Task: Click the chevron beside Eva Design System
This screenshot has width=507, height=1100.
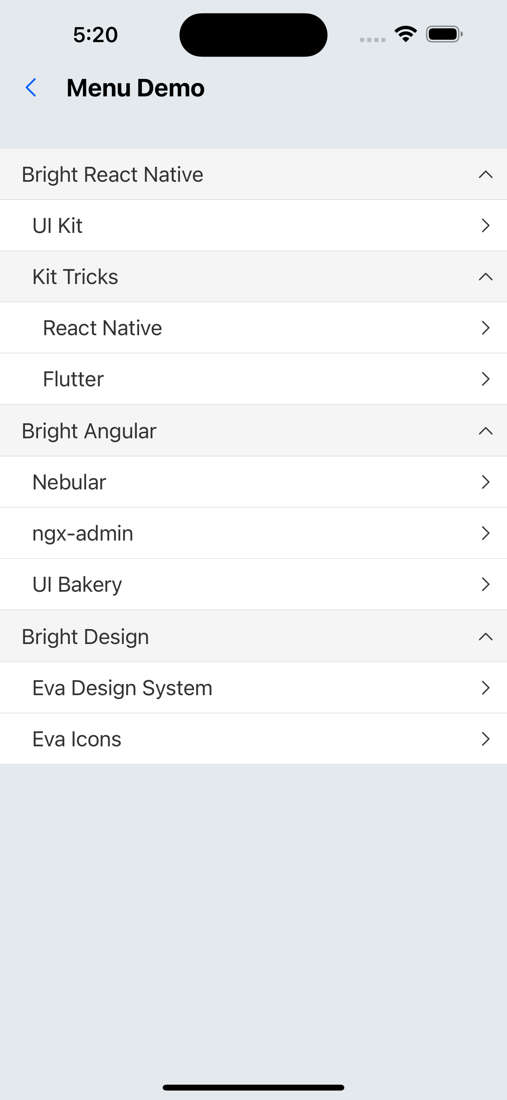Action: click(485, 688)
